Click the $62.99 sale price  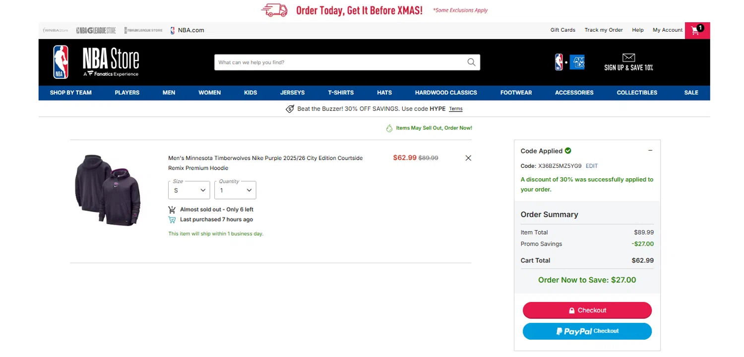tap(405, 158)
